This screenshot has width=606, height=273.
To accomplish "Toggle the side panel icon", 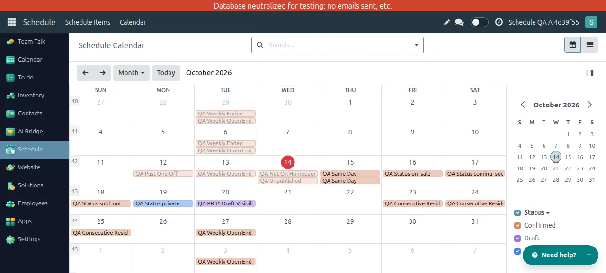I will (x=589, y=73).
